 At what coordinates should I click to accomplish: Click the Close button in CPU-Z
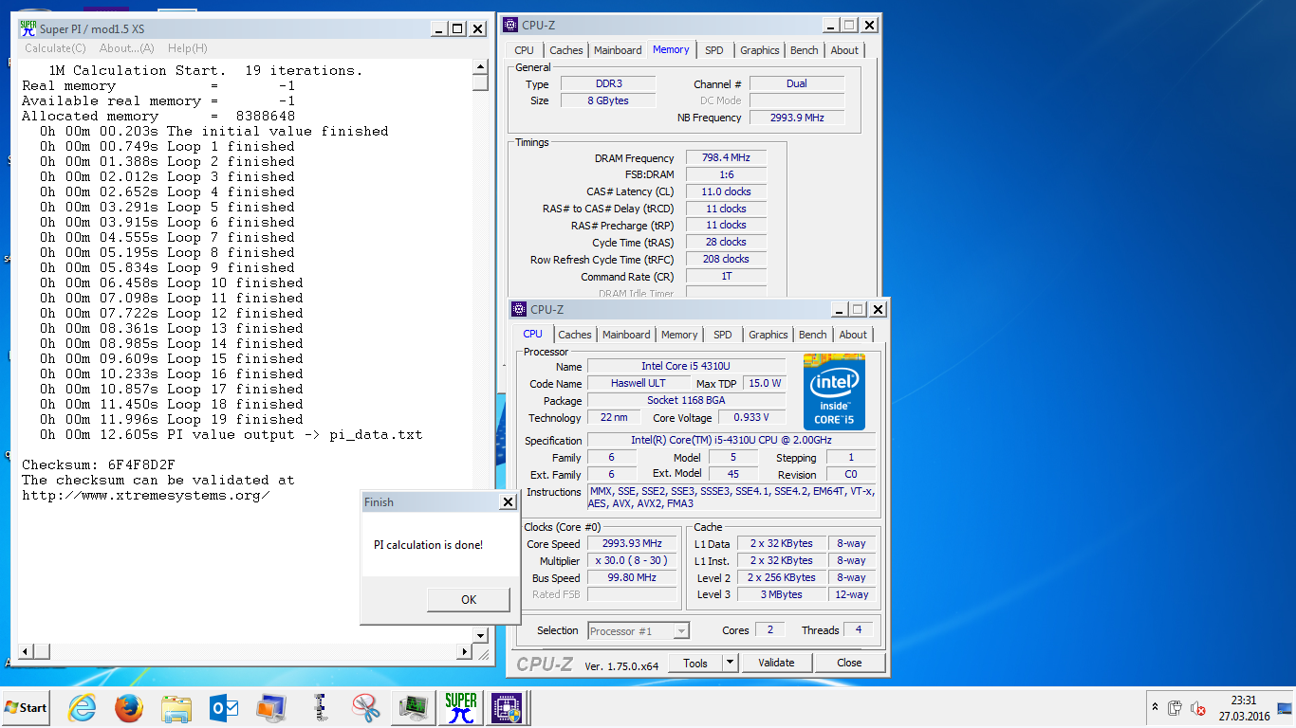pos(849,663)
